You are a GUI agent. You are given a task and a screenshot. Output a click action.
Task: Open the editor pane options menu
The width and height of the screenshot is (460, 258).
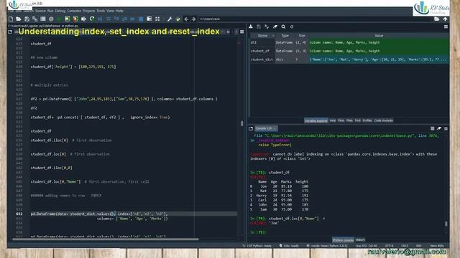[x=242, y=32]
